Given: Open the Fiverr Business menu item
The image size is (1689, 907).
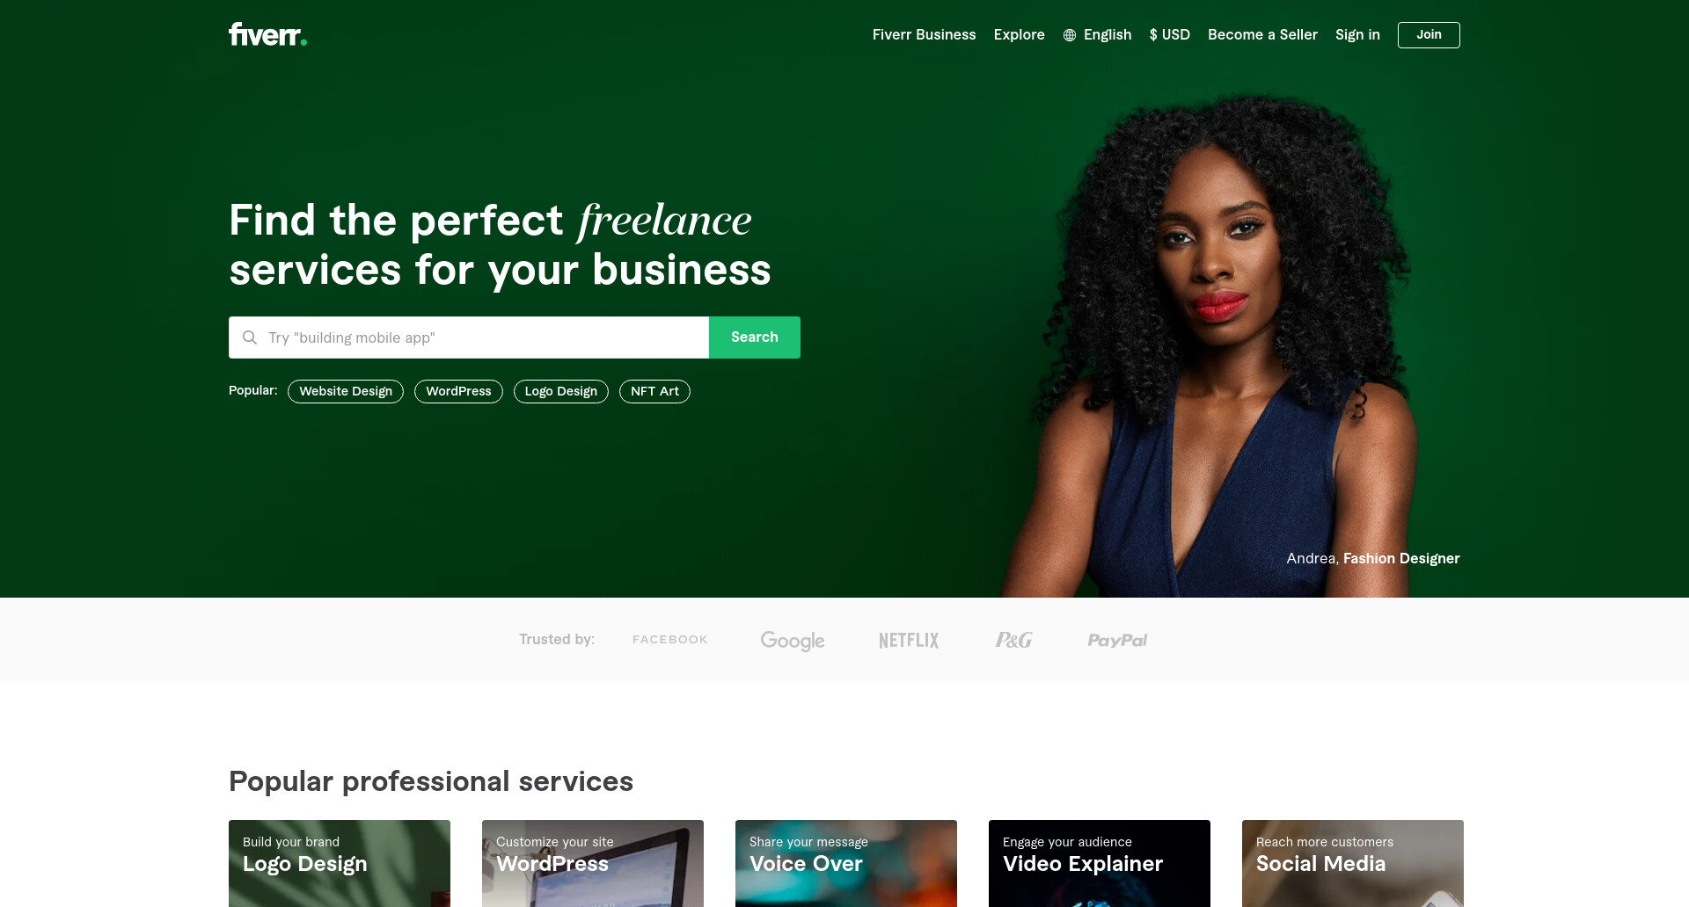Looking at the screenshot, I should coord(924,35).
